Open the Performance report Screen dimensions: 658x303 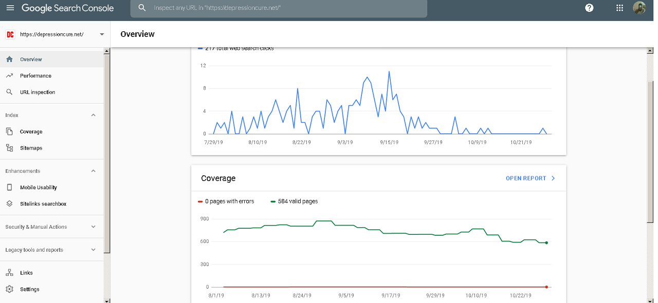(x=51, y=76)
